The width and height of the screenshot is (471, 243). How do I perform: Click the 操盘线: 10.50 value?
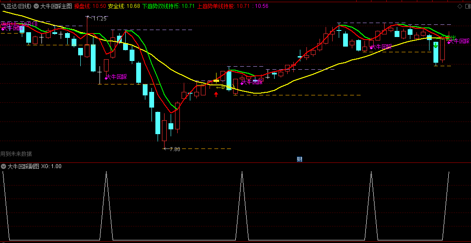pos(89,6)
